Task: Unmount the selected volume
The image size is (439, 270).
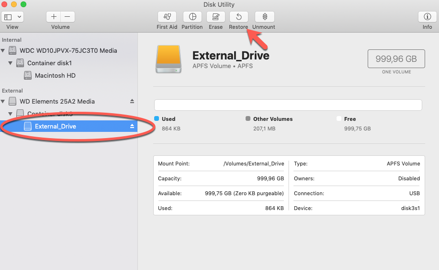Action: pos(265,17)
